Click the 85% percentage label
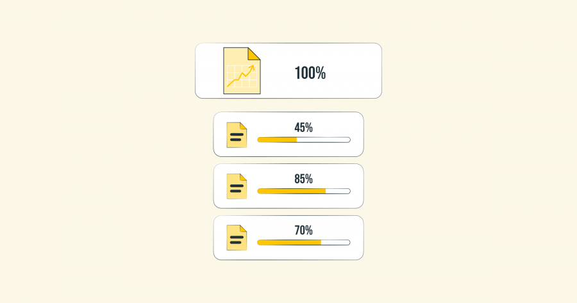 304,179
